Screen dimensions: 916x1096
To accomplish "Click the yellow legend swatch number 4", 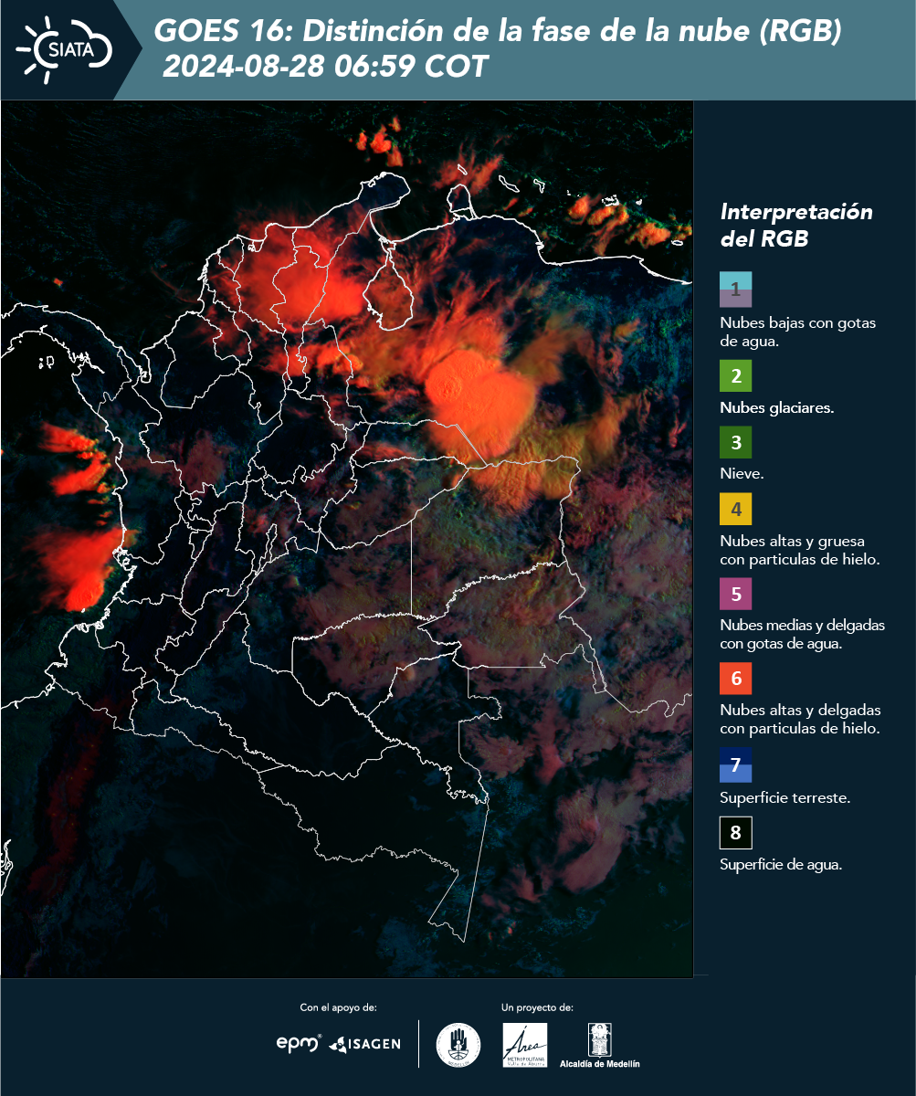I will click(x=736, y=509).
